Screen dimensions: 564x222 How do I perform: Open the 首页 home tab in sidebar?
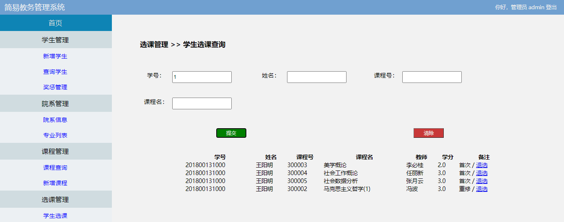(x=56, y=23)
